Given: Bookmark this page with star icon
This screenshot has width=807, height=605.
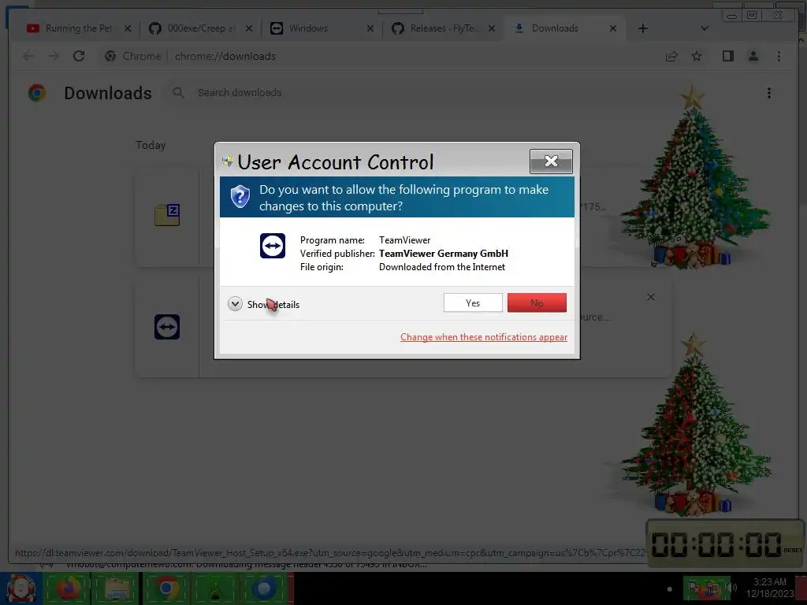Looking at the screenshot, I should click(697, 56).
